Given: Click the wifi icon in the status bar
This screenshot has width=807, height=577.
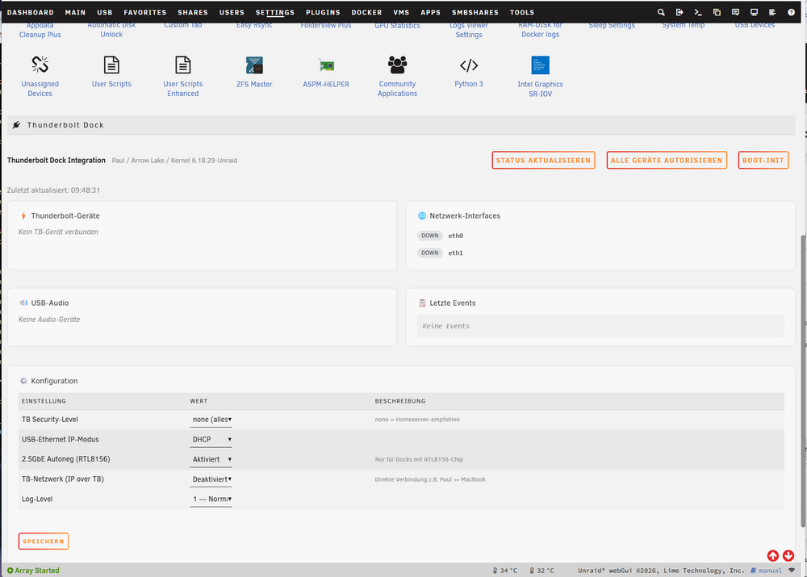Looking at the screenshot, I should 792,571.
